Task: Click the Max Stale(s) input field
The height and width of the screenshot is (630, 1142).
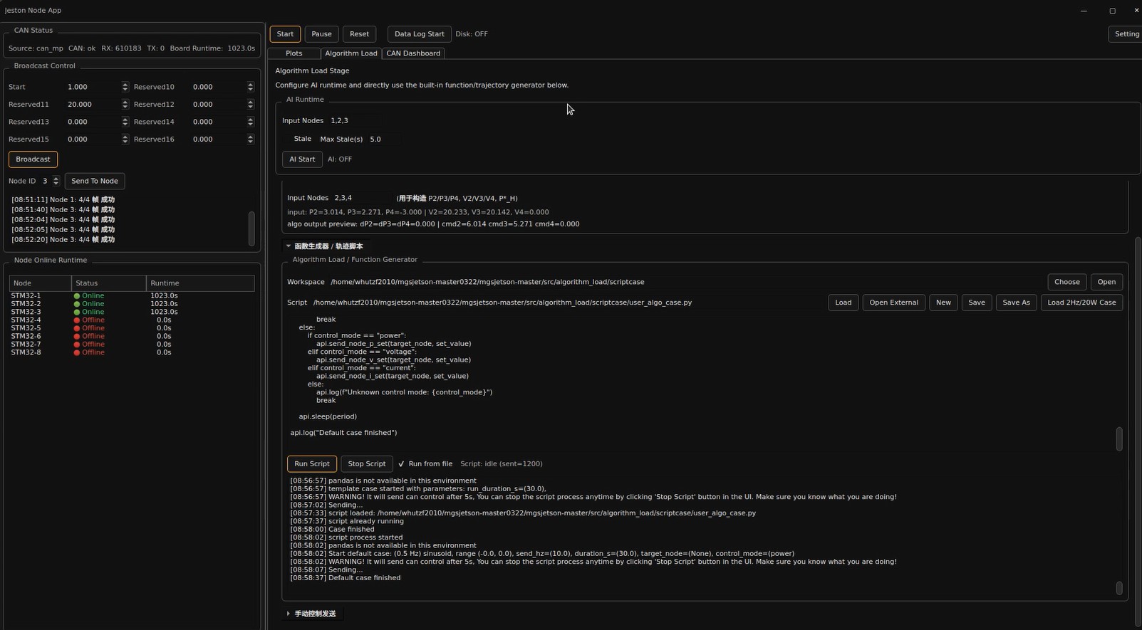Action: (382, 140)
